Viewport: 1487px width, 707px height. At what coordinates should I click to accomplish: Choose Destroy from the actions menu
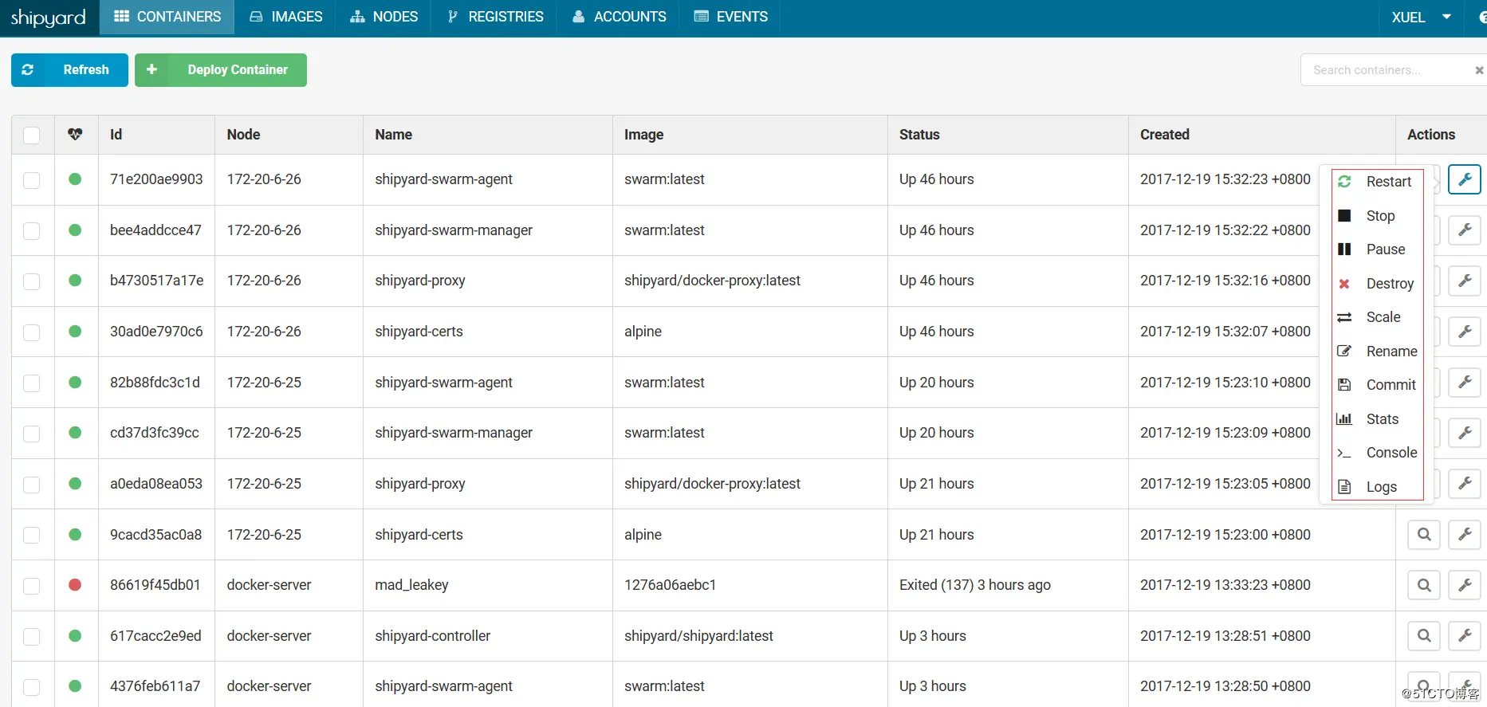(x=1389, y=284)
